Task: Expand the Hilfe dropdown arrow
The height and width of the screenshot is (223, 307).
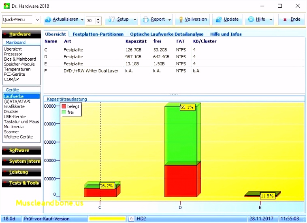Action: tap(271, 20)
